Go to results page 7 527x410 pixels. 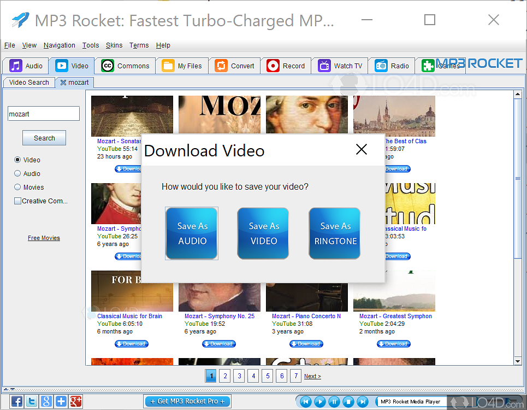click(296, 376)
